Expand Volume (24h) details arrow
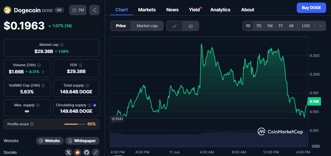331x156 pixels. [x=43, y=72]
